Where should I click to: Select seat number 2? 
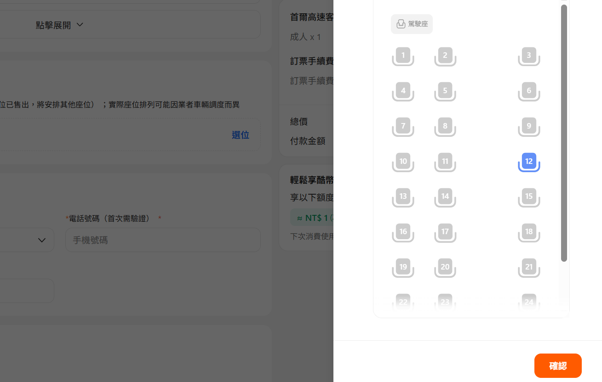[445, 56]
